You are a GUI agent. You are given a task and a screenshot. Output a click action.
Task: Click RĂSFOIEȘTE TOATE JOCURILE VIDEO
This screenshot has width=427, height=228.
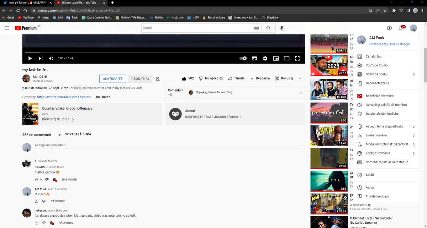pyautogui.click(x=213, y=117)
